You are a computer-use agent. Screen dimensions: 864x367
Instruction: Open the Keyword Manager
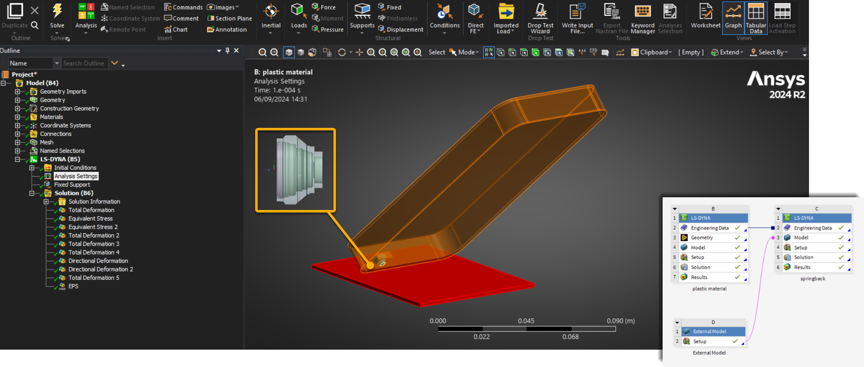pos(642,11)
